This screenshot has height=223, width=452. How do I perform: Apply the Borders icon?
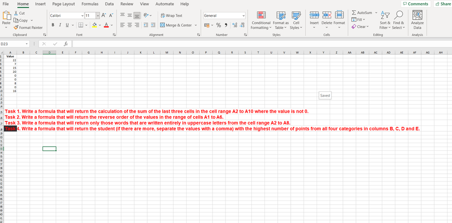click(x=81, y=25)
